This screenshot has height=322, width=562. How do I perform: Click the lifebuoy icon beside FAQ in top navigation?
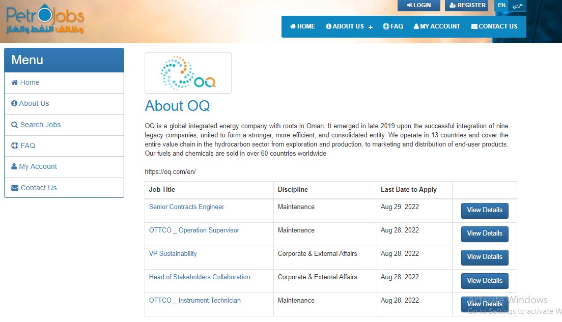[386, 26]
